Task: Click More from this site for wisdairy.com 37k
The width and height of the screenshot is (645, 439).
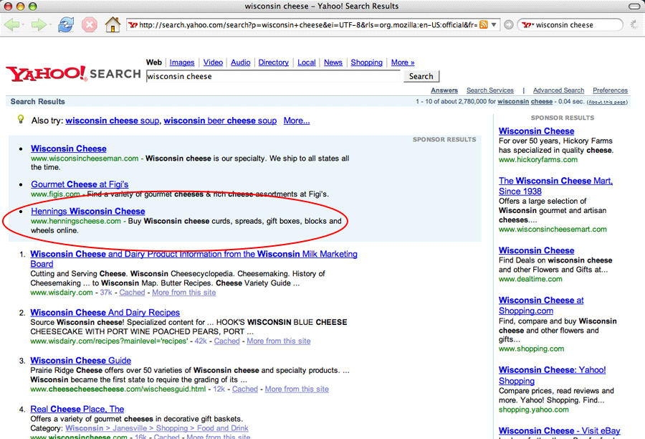Action: [x=184, y=293]
